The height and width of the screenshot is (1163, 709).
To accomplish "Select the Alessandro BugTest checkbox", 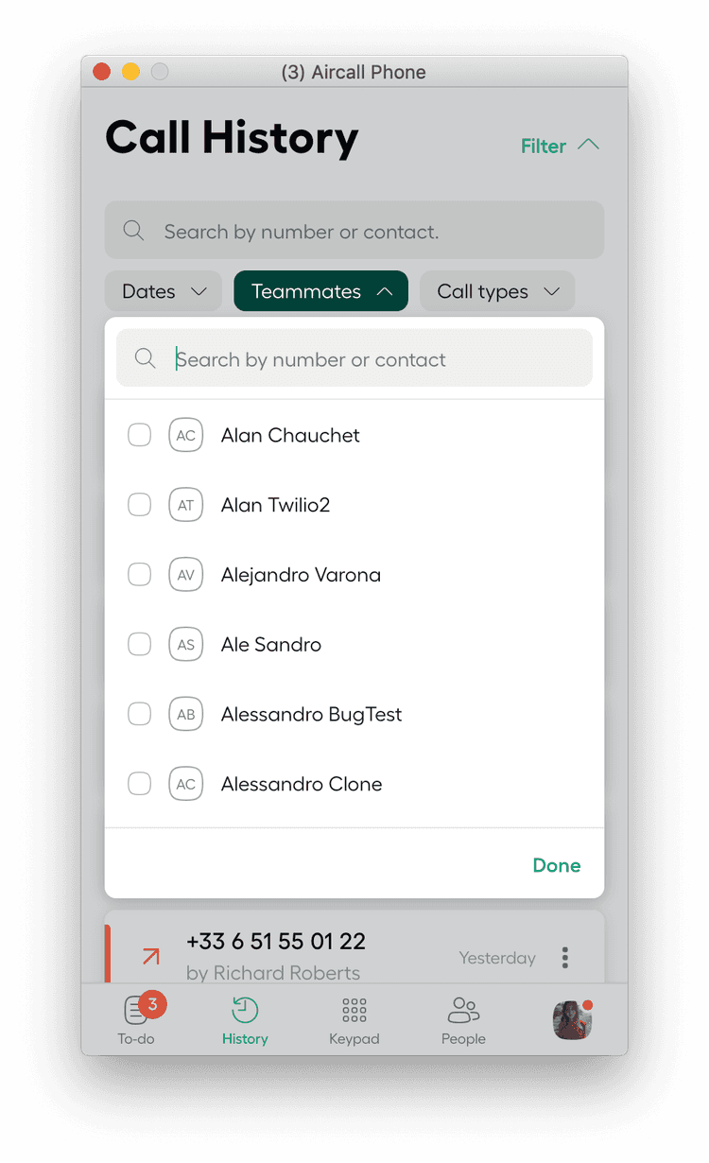I will pyautogui.click(x=139, y=714).
